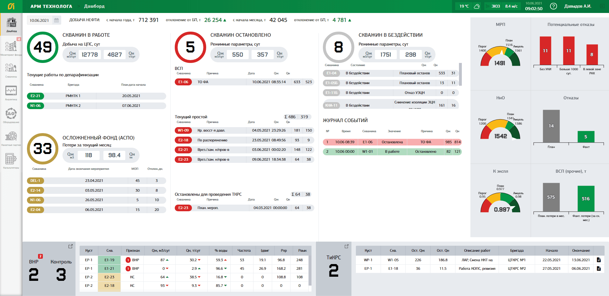
Task: Click the E1-06 well badge in ВСП
Action: [x=183, y=82]
